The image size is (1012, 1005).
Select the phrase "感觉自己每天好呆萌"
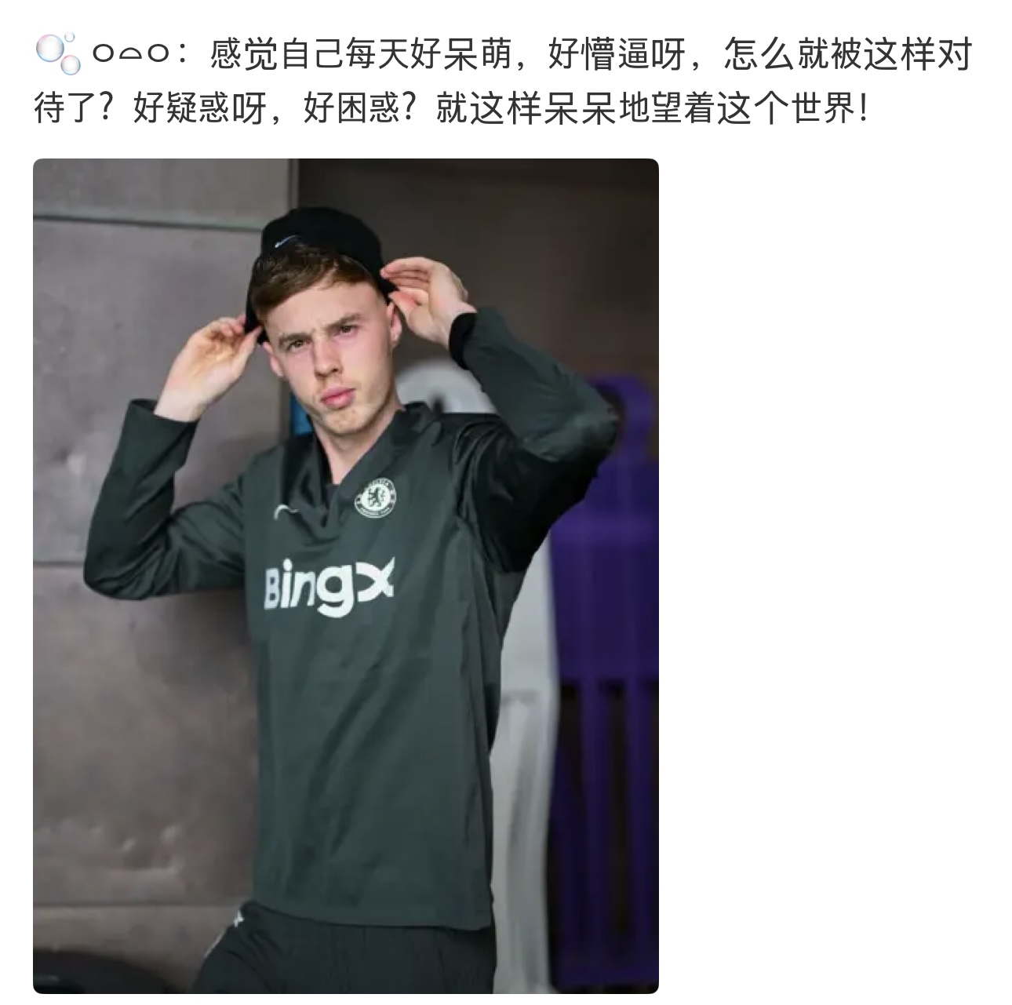359,55
